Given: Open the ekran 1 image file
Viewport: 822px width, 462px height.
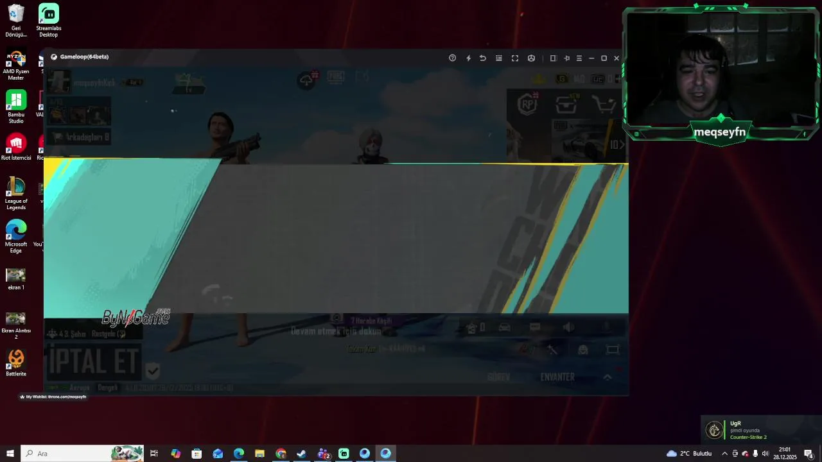Looking at the screenshot, I should click(x=16, y=279).
